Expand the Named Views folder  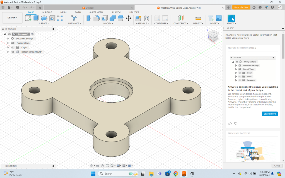[x=8, y=43]
